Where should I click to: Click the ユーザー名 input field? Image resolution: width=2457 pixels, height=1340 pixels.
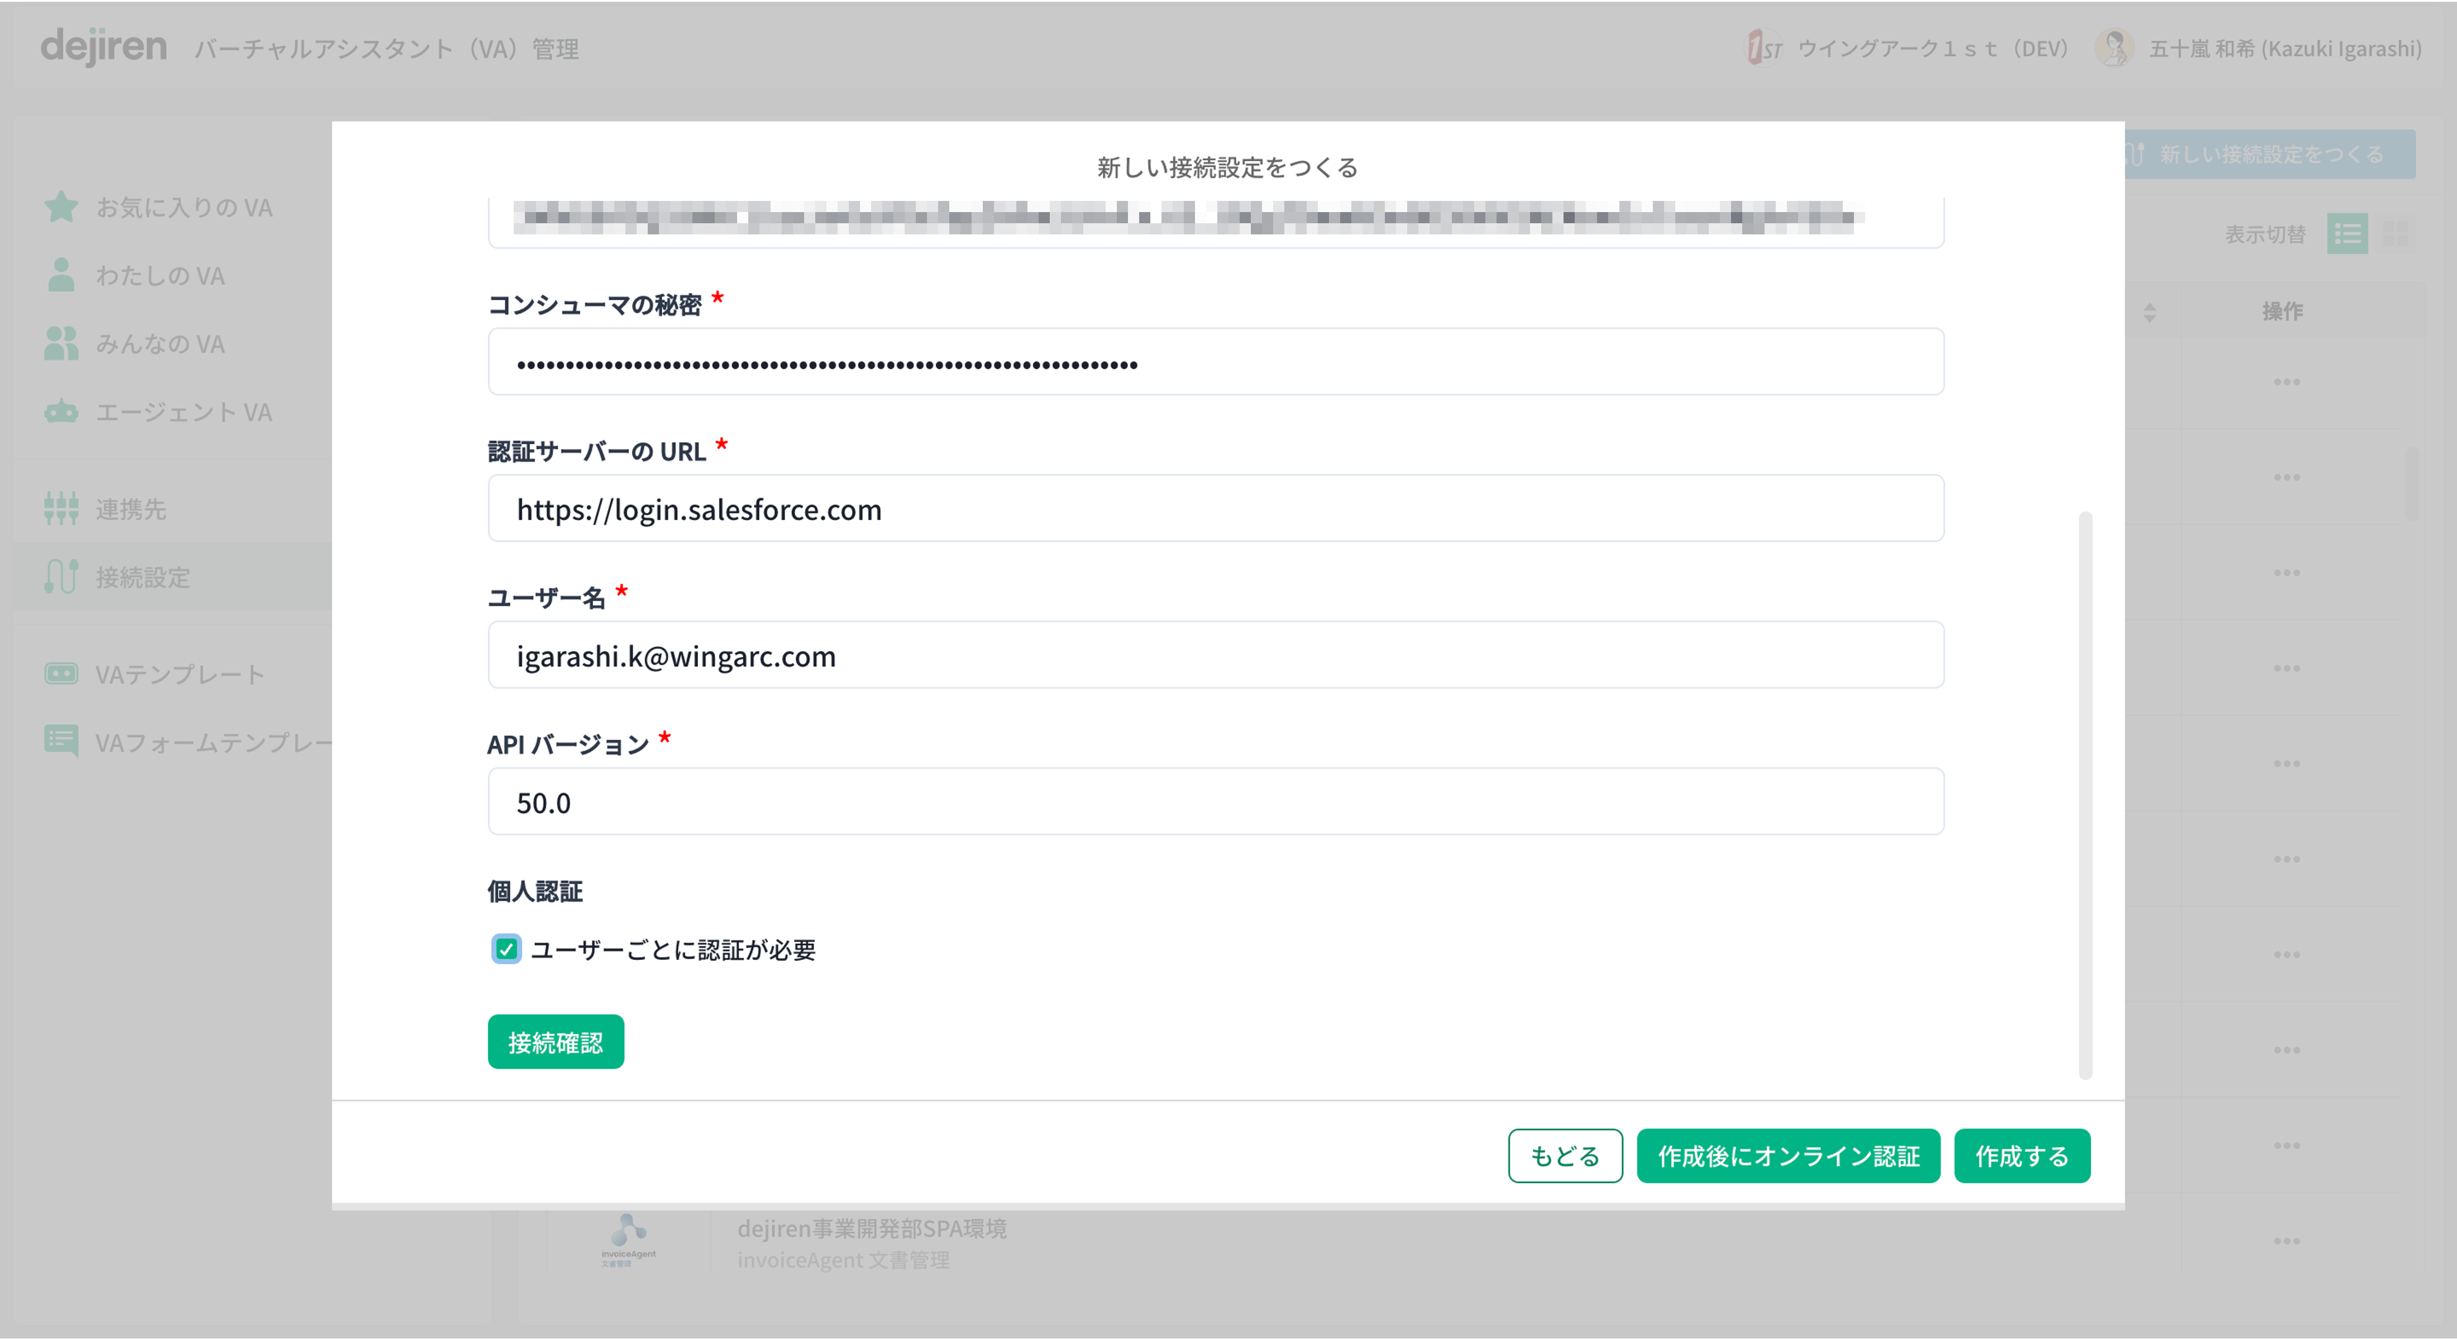click(x=1215, y=656)
